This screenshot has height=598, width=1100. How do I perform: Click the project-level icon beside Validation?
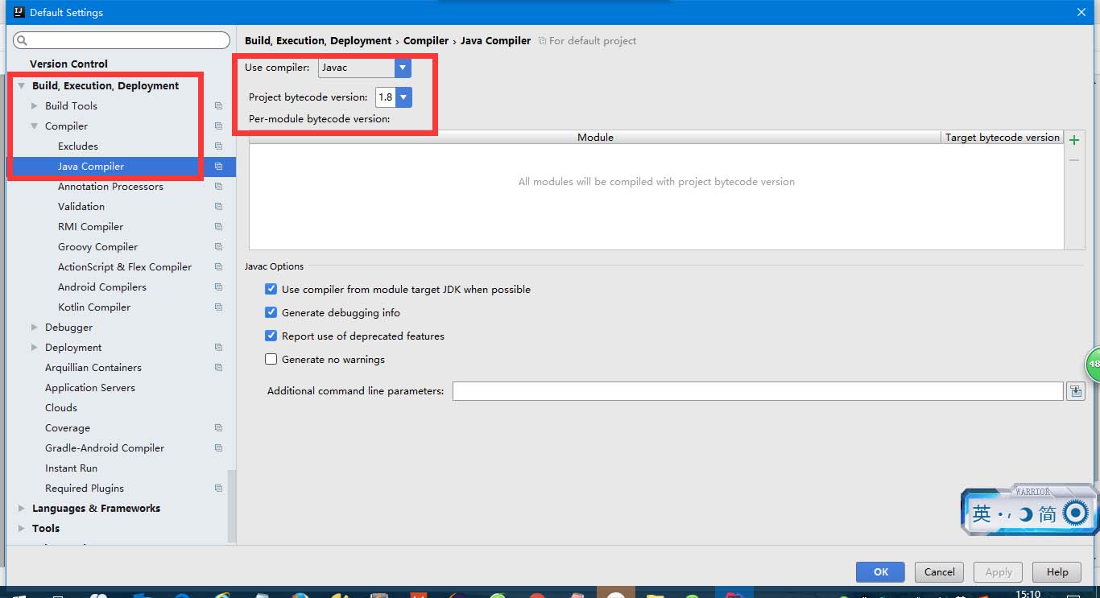[x=218, y=207]
